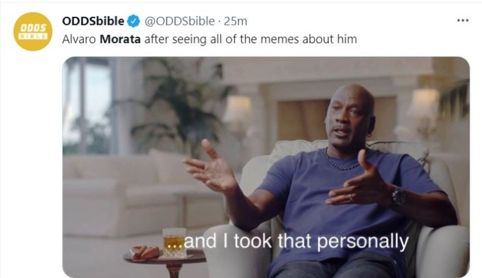Click the 25m timestamp
The image size is (482, 278).
pos(235,21)
